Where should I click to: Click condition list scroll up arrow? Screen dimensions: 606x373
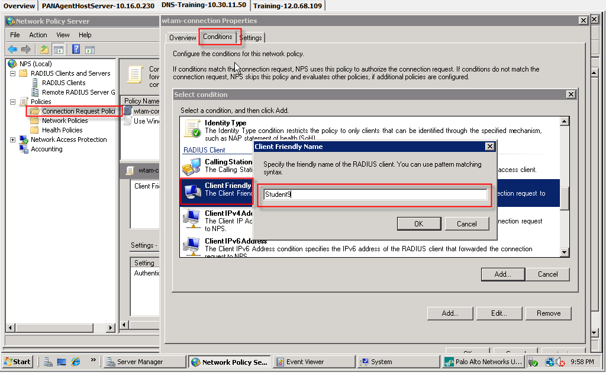(564, 121)
